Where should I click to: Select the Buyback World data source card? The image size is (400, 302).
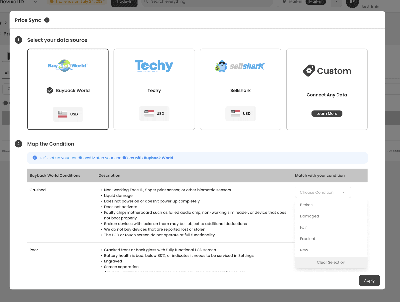[x=68, y=89]
